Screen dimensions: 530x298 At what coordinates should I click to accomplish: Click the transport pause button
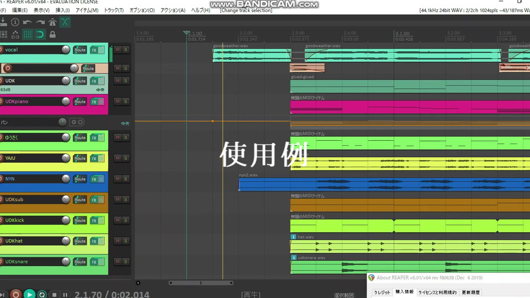point(65,295)
